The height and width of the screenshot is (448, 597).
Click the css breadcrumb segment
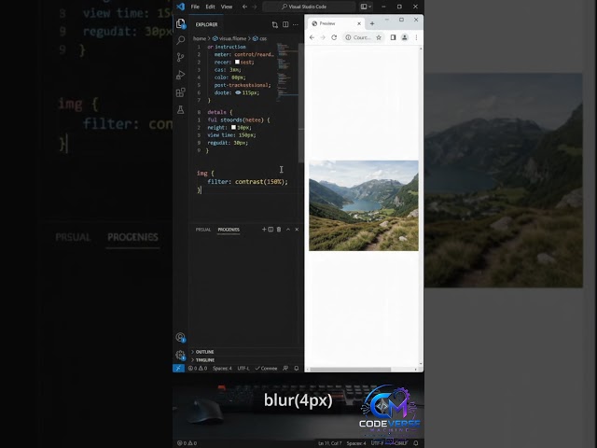260,38
